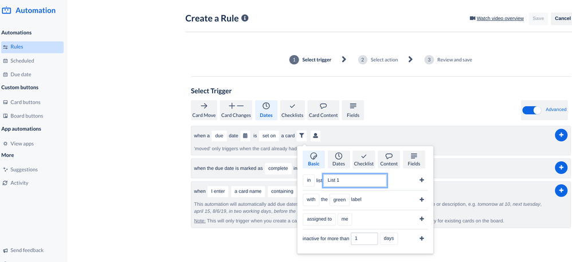Select the Fields trigger tab

352,110
